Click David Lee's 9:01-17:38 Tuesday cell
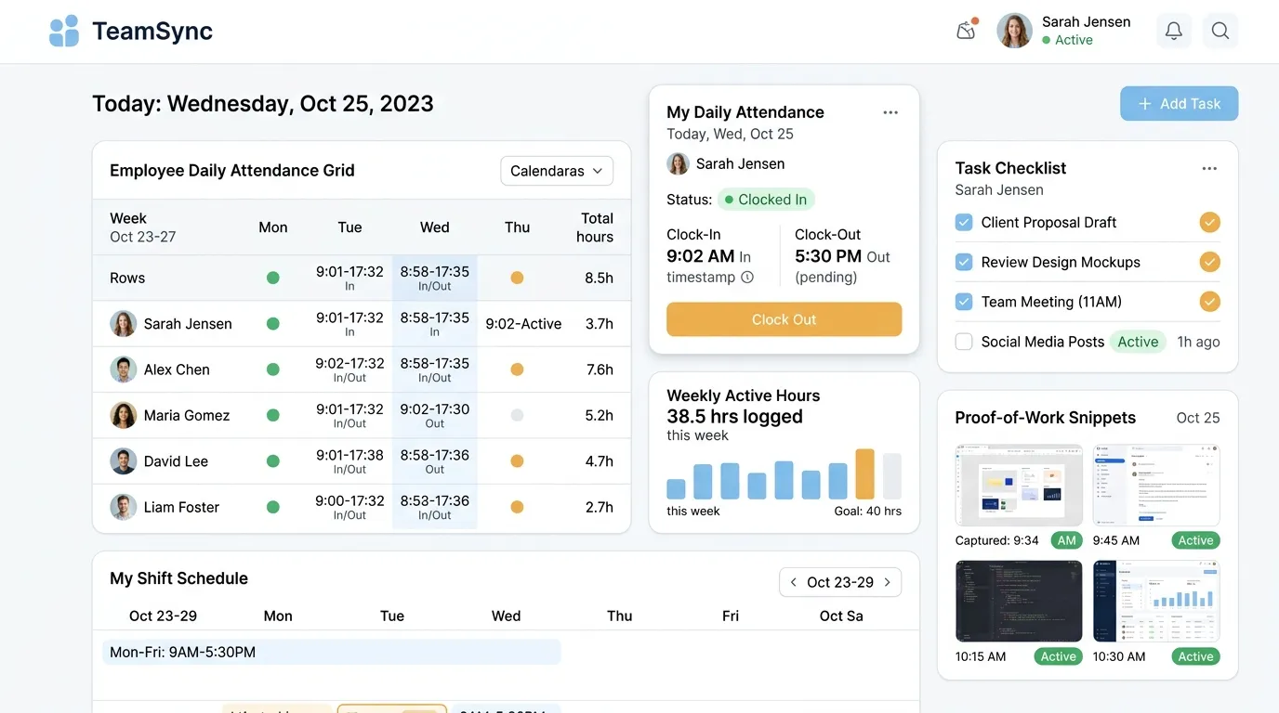This screenshot has width=1279, height=713. [x=349, y=461]
